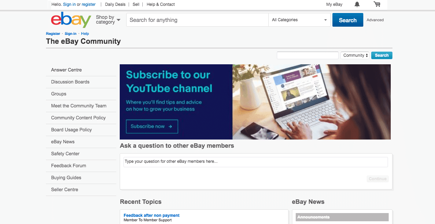Click the Register breadcrumb link
This screenshot has height=224, width=435.
coord(53,34)
